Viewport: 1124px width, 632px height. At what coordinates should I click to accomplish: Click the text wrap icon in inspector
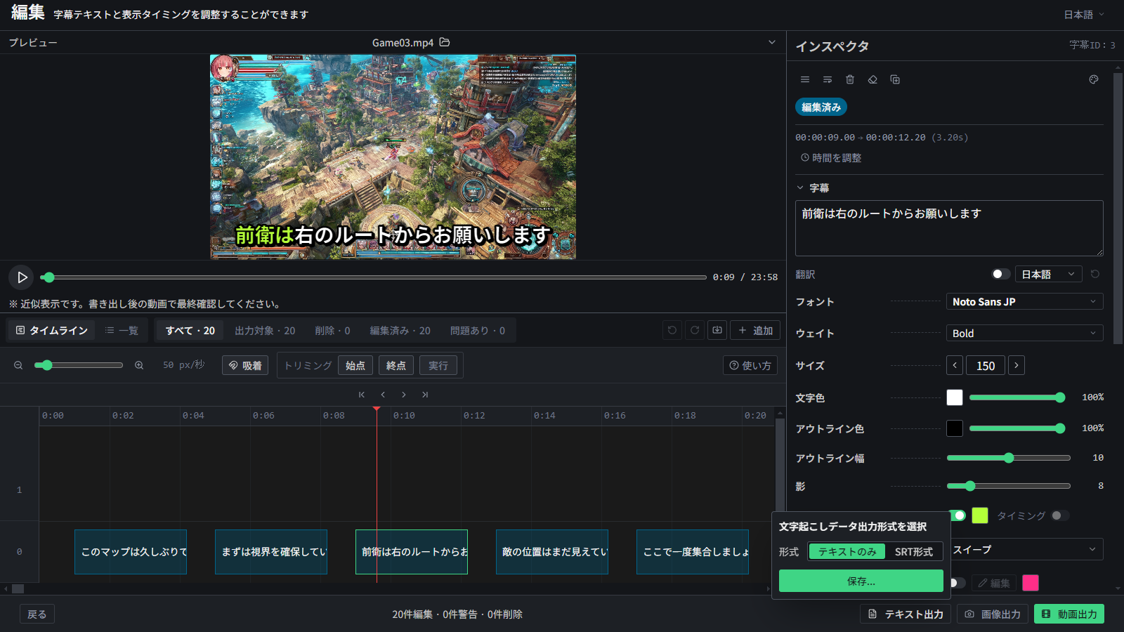pos(828,79)
